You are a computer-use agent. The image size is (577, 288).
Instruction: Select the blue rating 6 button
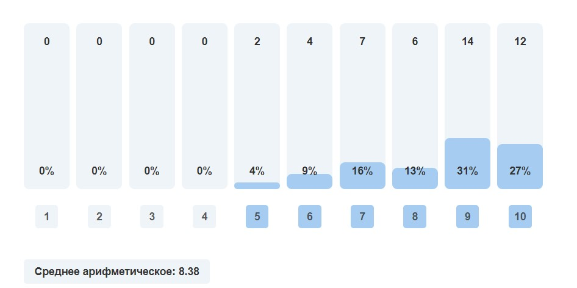pos(309,217)
